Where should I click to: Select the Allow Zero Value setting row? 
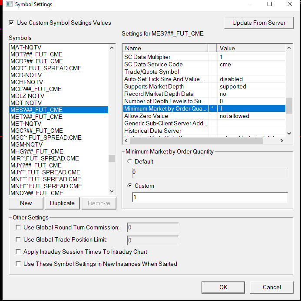coord(204,116)
